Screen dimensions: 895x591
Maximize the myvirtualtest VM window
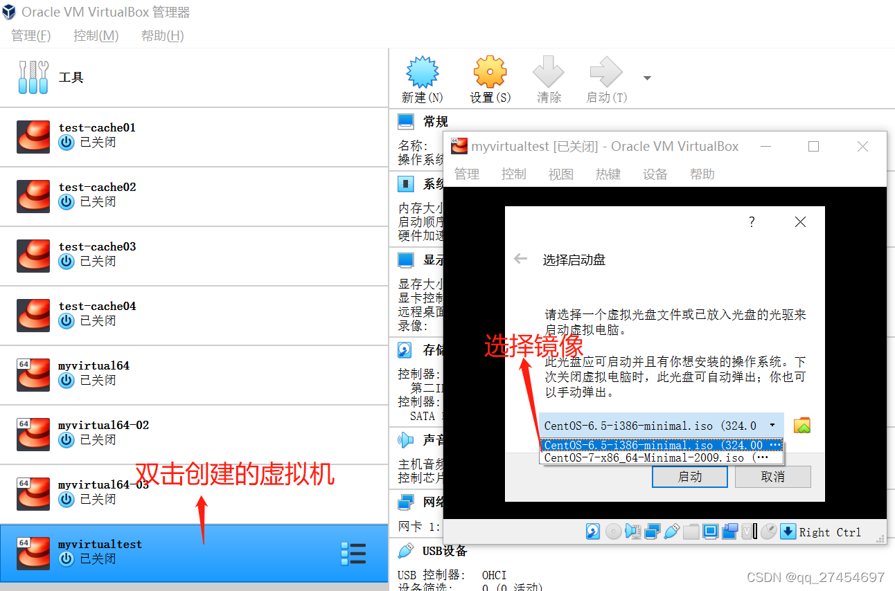pyautogui.click(x=814, y=146)
